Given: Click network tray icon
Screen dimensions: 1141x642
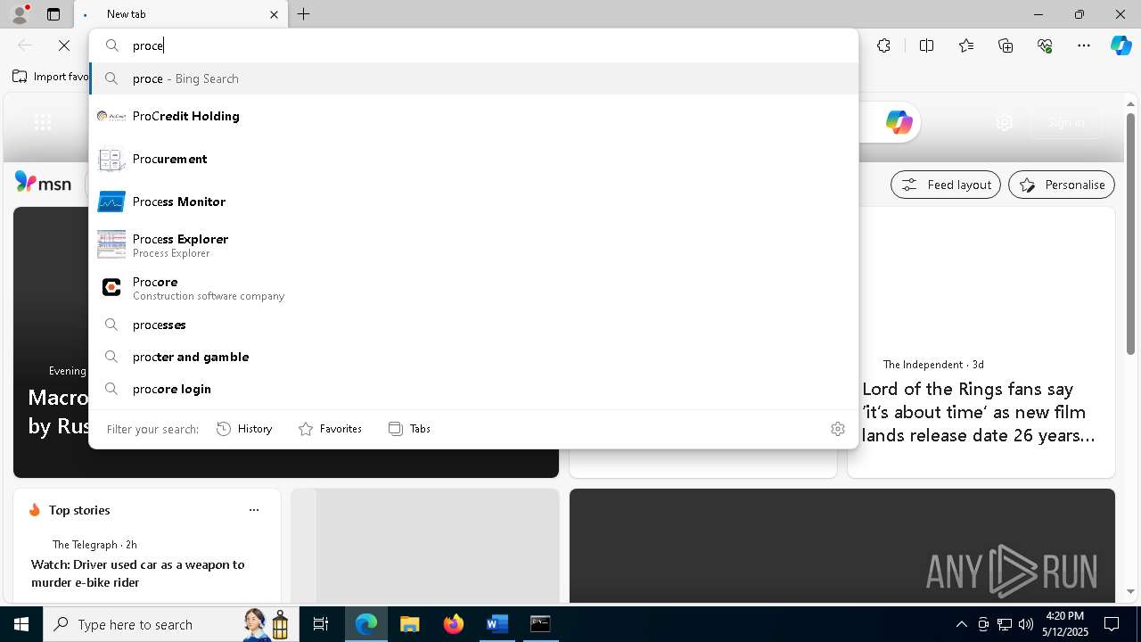Looking at the screenshot, I should pos(1005,624).
